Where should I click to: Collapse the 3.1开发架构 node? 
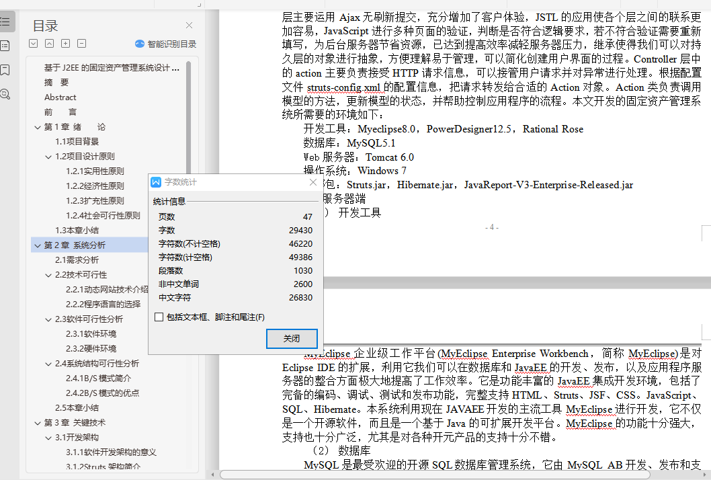[48, 438]
